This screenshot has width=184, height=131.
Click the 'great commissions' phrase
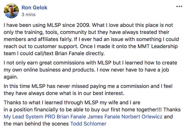62,63
